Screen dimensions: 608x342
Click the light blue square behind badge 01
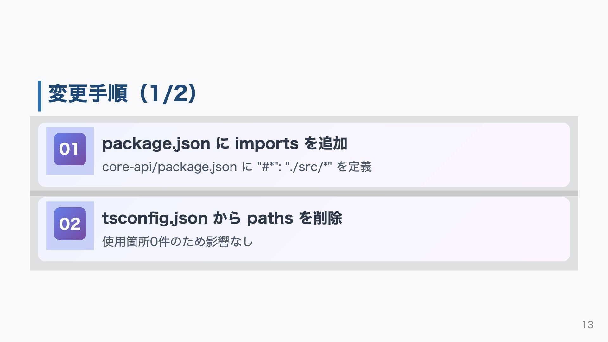click(x=50, y=170)
